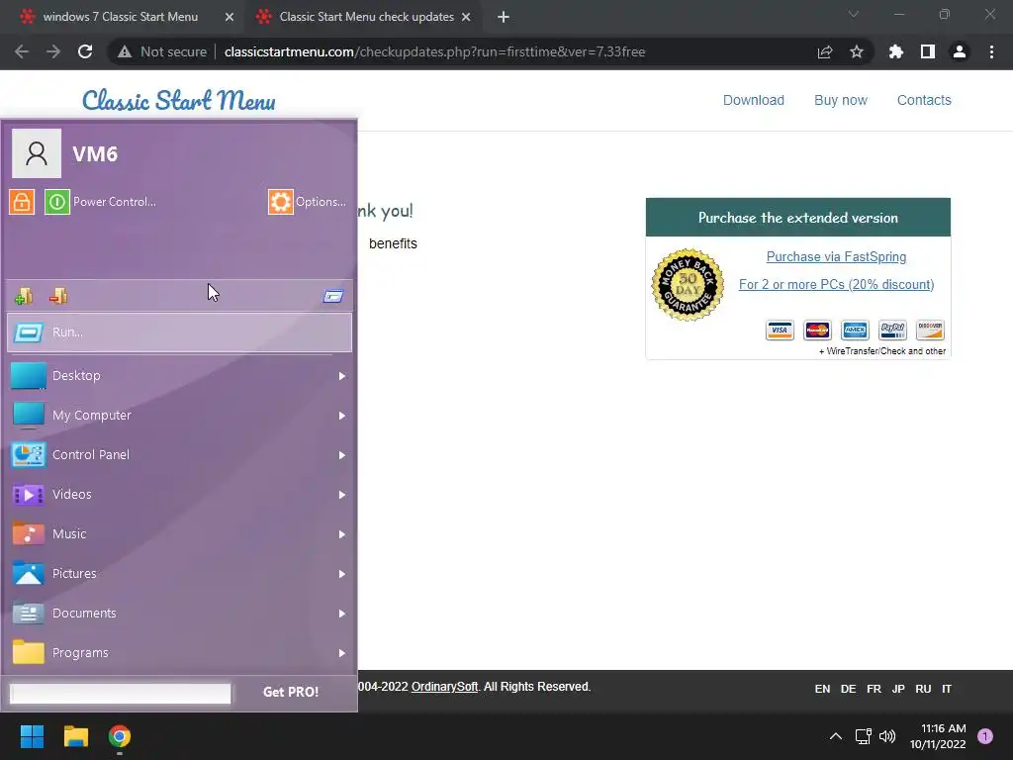
Task: Expand Control Panel submenu arrow
Action: tap(341, 455)
